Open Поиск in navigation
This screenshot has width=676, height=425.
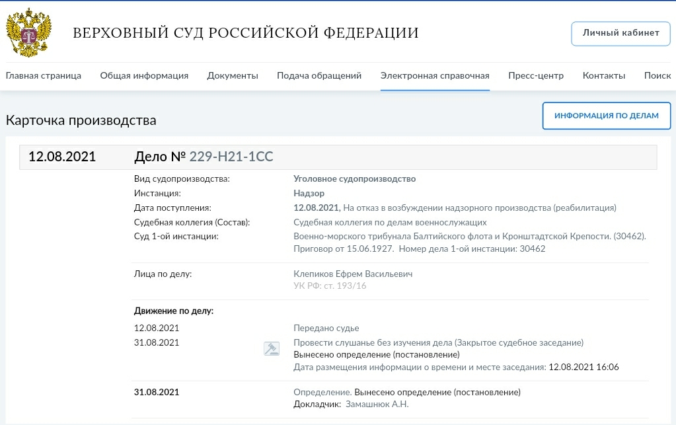point(657,75)
